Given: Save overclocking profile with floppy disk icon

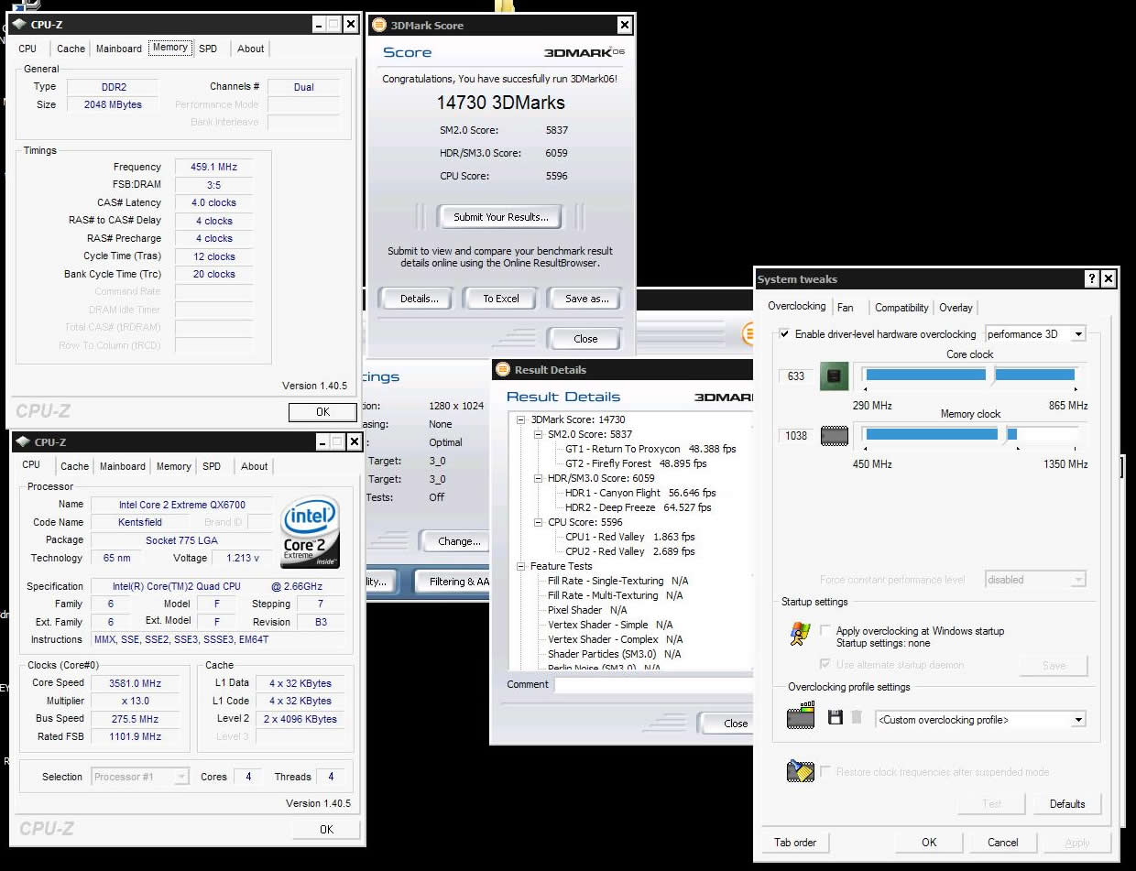Looking at the screenshot, I should click(x=836, y=718).
